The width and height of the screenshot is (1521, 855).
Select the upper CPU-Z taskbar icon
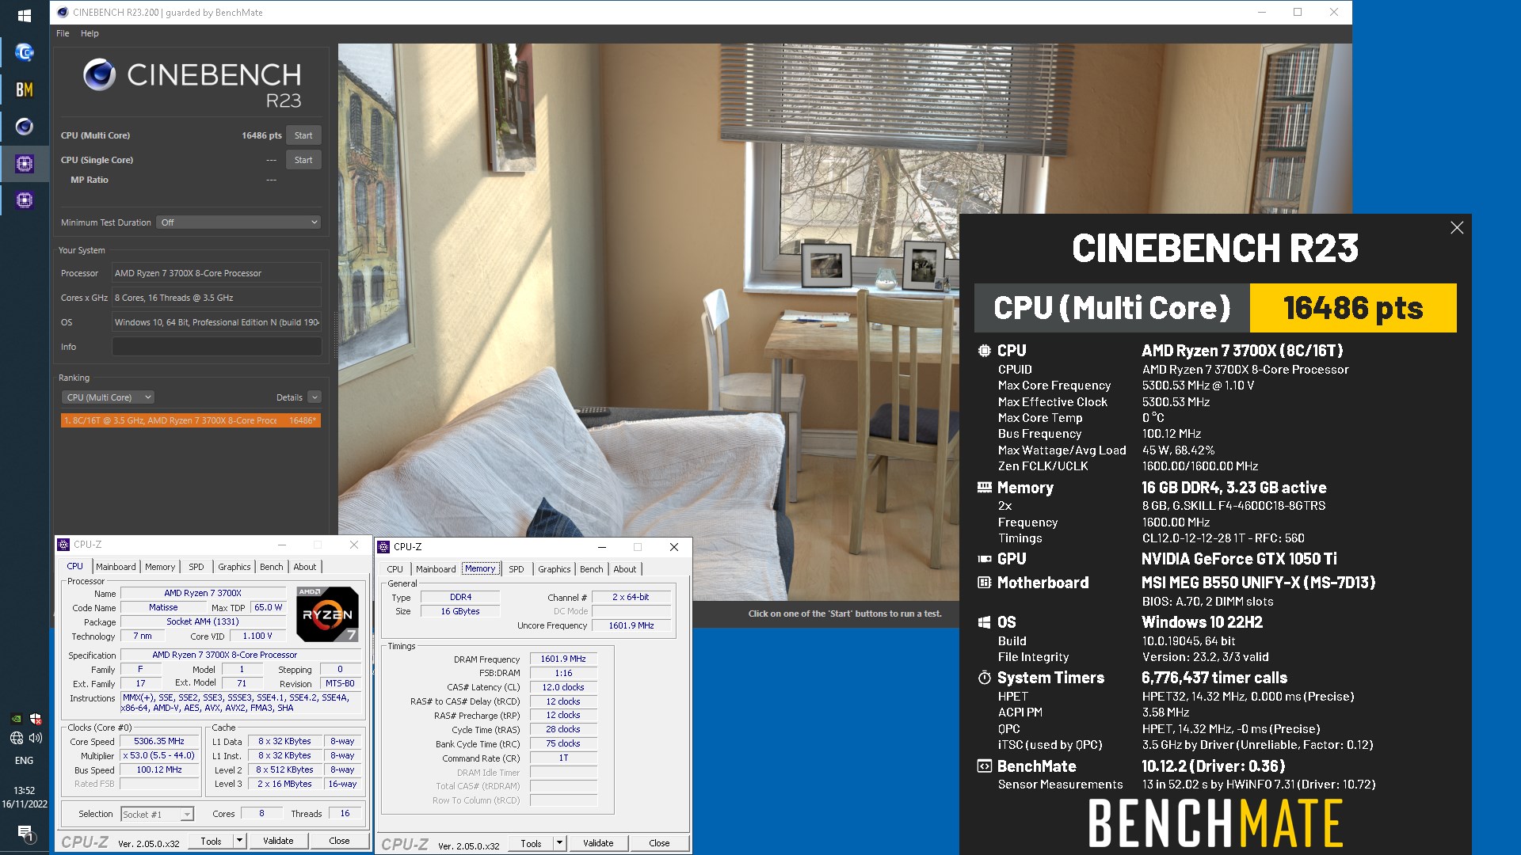(24, 164)
